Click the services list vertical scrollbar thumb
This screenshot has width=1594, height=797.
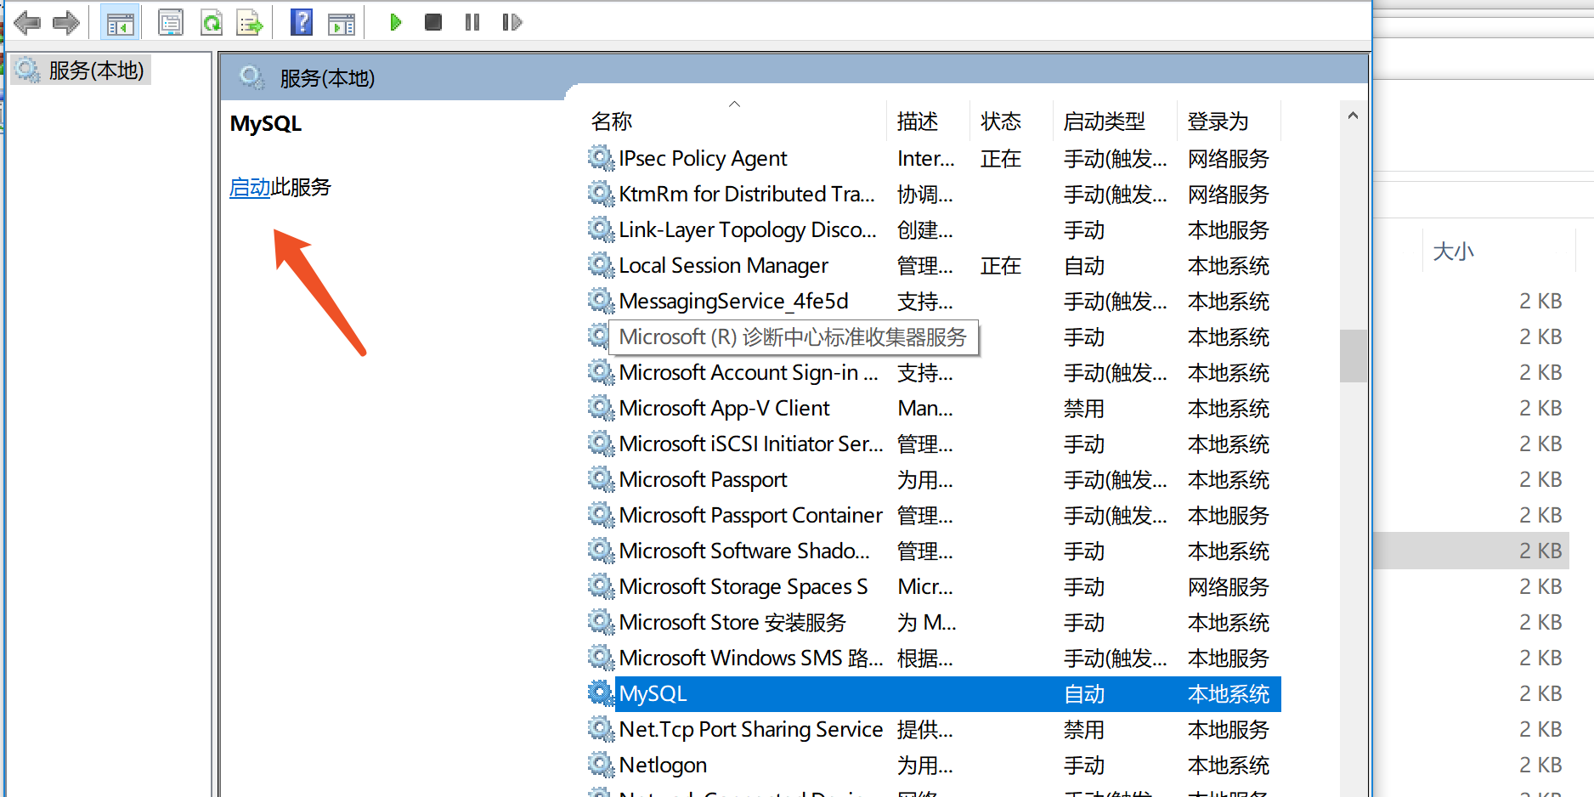point(1353,356)
